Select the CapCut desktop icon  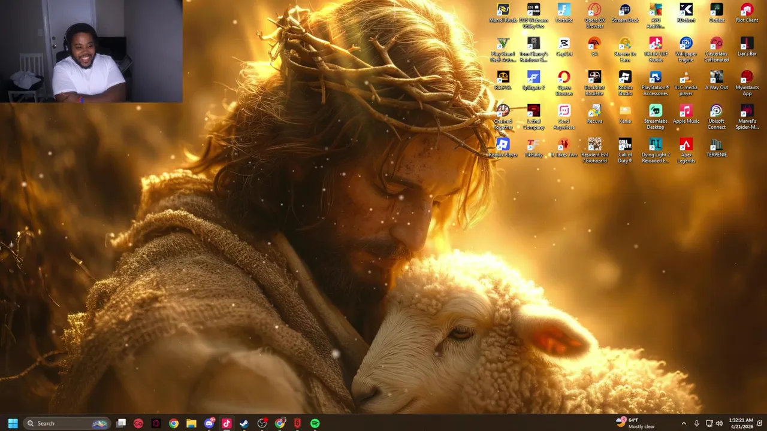coord(564,47)
